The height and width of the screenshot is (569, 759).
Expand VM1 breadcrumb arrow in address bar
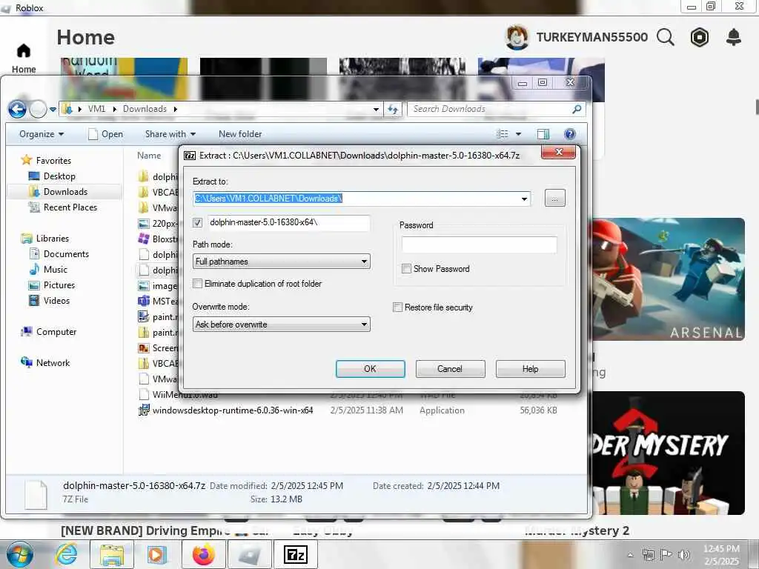pos(115,110)
